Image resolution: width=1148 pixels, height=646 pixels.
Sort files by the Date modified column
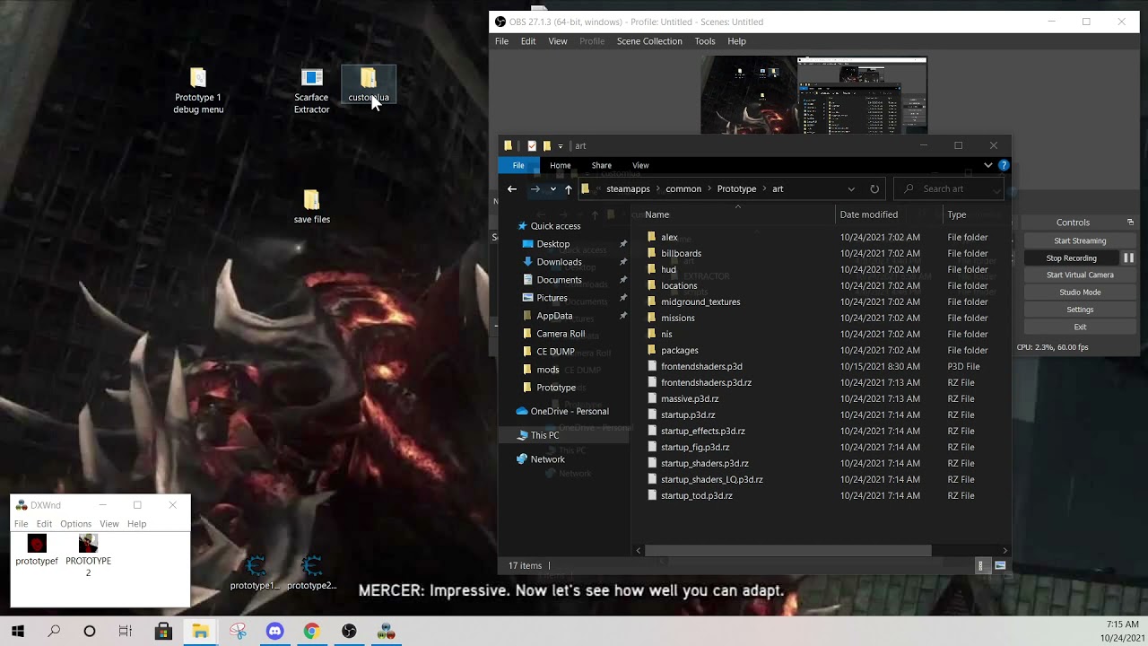[868, 214]
